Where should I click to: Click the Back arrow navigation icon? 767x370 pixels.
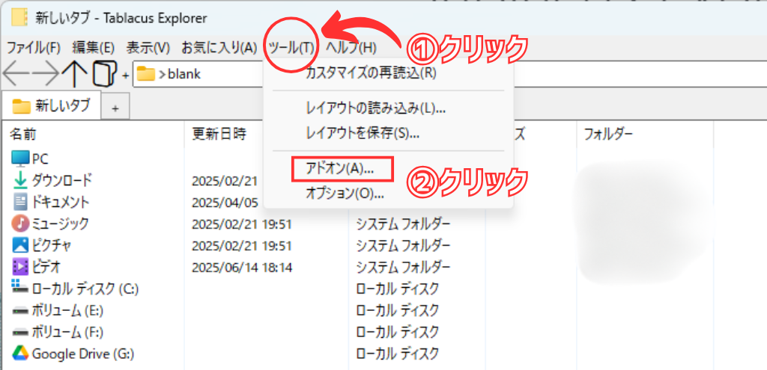[x=16, y=74]
